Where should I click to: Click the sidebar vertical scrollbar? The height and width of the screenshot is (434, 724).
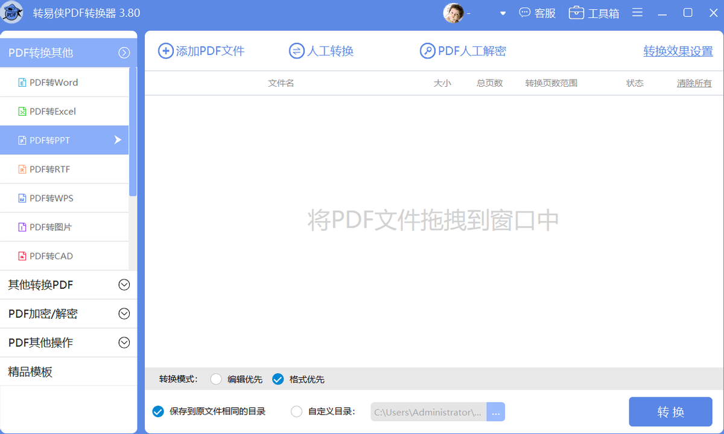(133, 131)
